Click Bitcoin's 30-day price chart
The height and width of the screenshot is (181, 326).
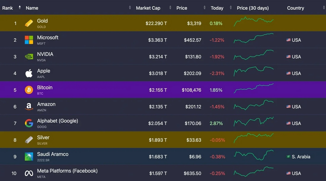[x=254, y=88]
